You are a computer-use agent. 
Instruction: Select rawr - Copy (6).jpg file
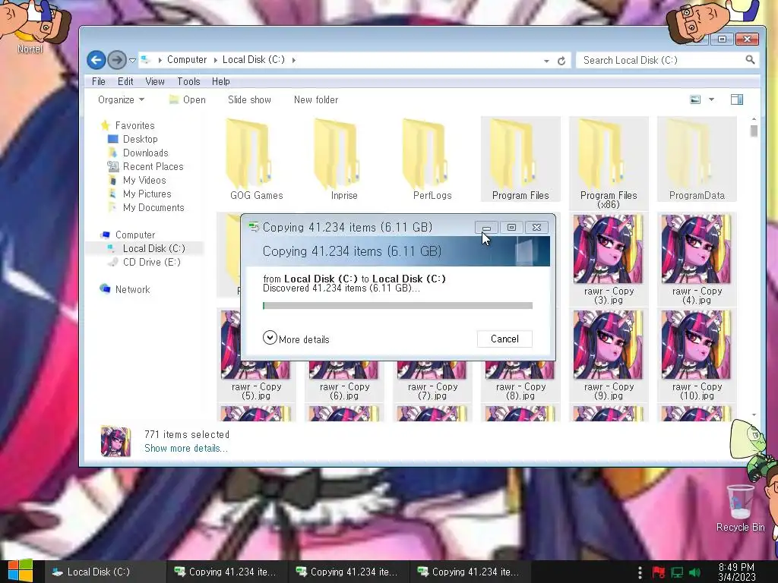(344, 381)
